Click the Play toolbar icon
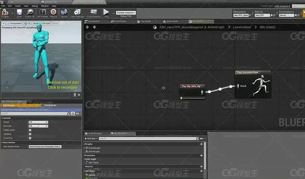The width and height of the screenshot is (305, 179). pyautogui.click(x=106, y=12)
